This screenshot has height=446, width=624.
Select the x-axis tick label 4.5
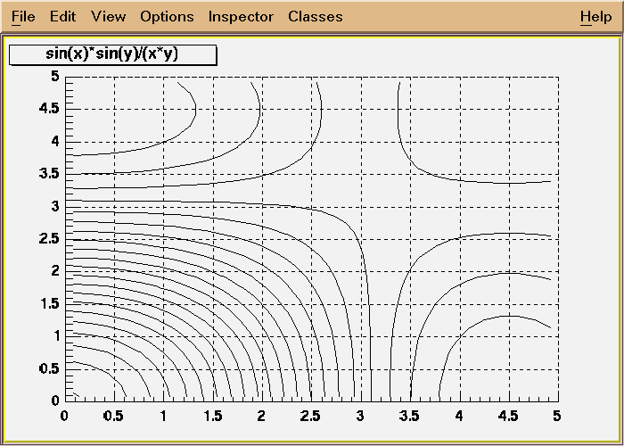click(x=508, y=415)
